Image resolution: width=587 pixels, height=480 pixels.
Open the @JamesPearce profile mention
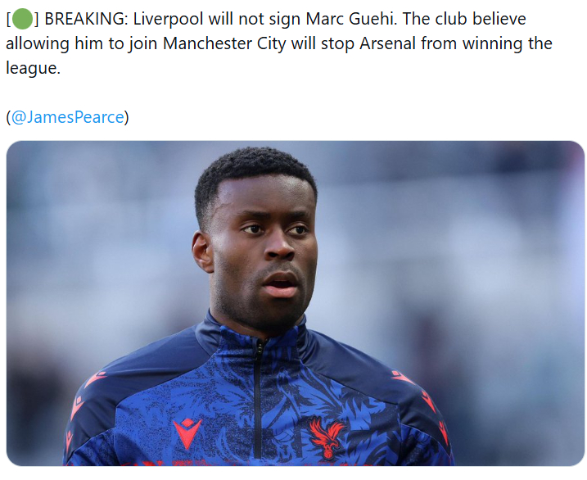click(x=67, y=117)
